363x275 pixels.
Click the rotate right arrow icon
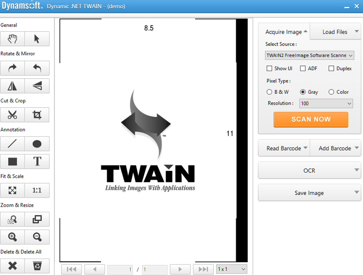click(12, 68)
